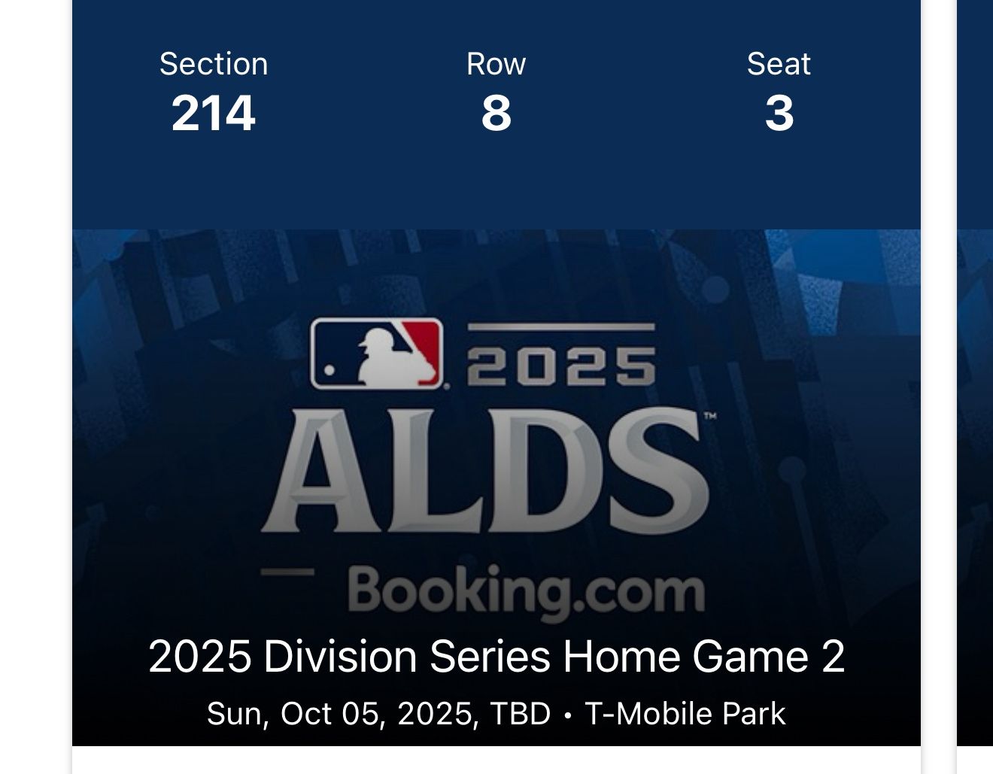The width and height of the screenshot is (993, 774).
Task: Tap the T-Mobile Park venue name
Action: tap(685, 714)
